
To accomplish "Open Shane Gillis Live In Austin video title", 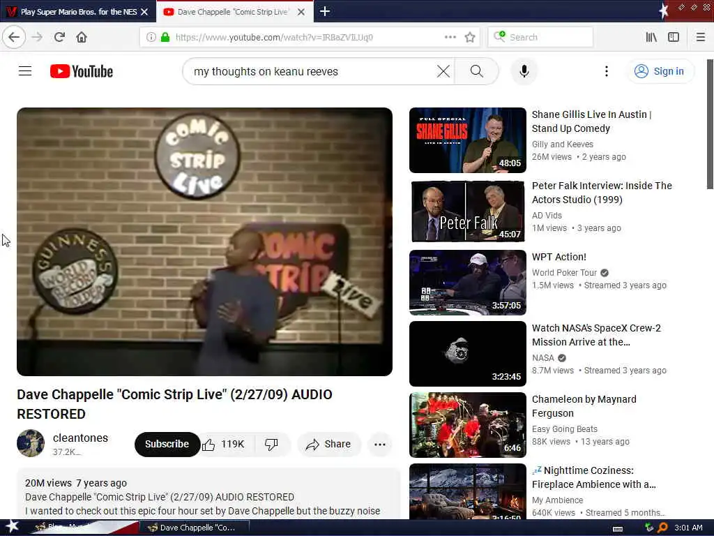I will (x=591, y=121).
